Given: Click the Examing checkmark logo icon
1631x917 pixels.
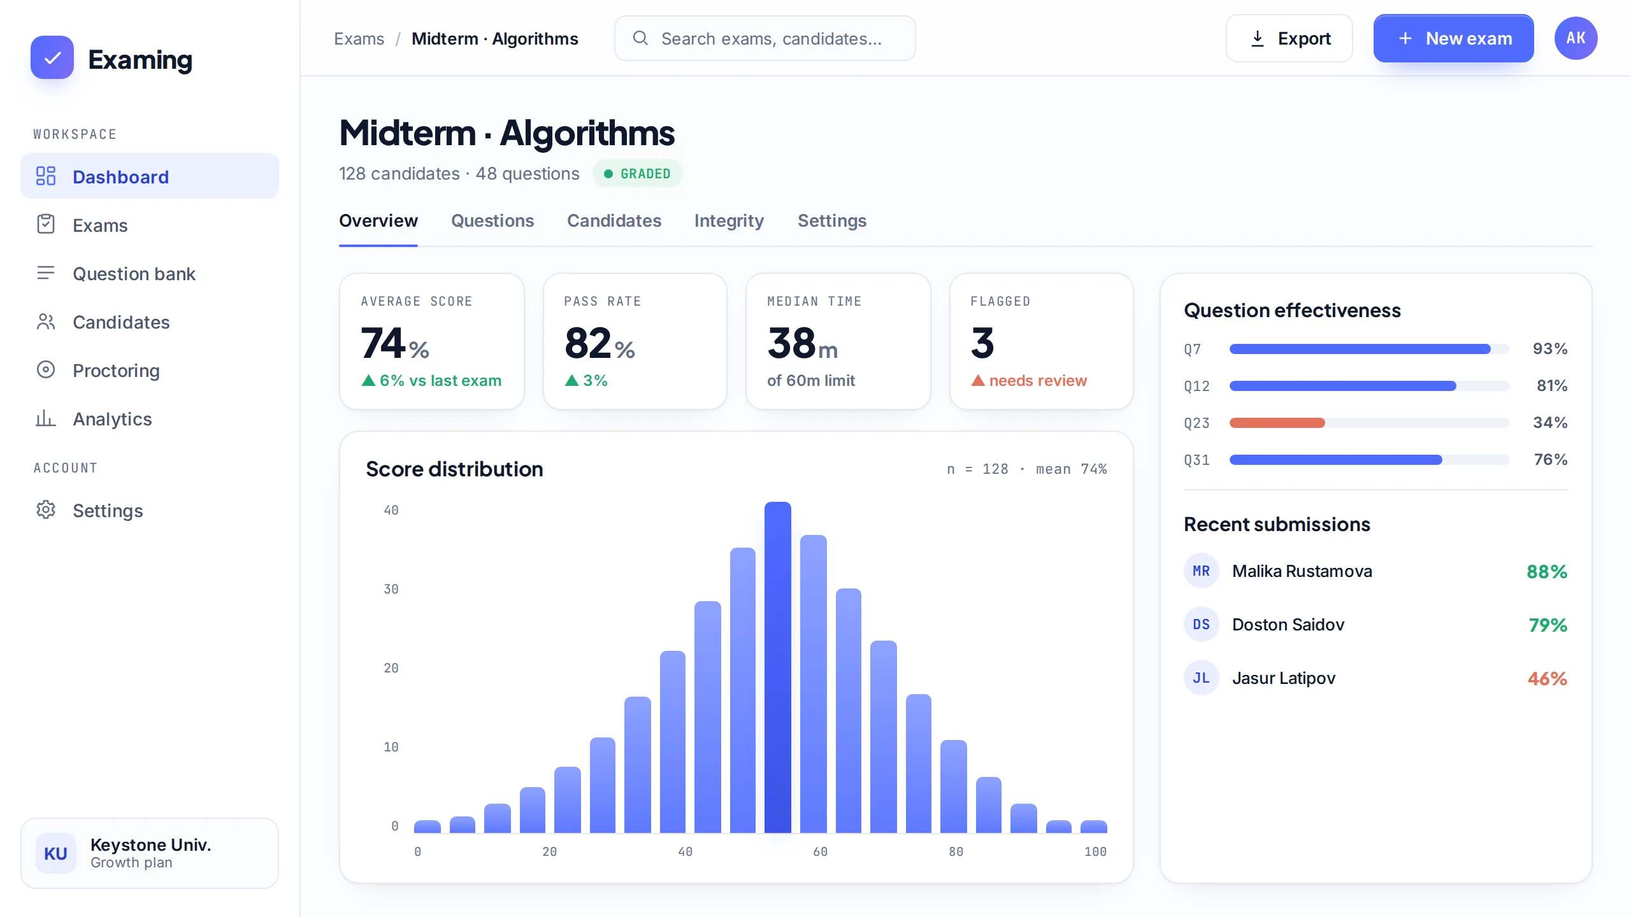Looking at the screenshot, I should (52, 57).
